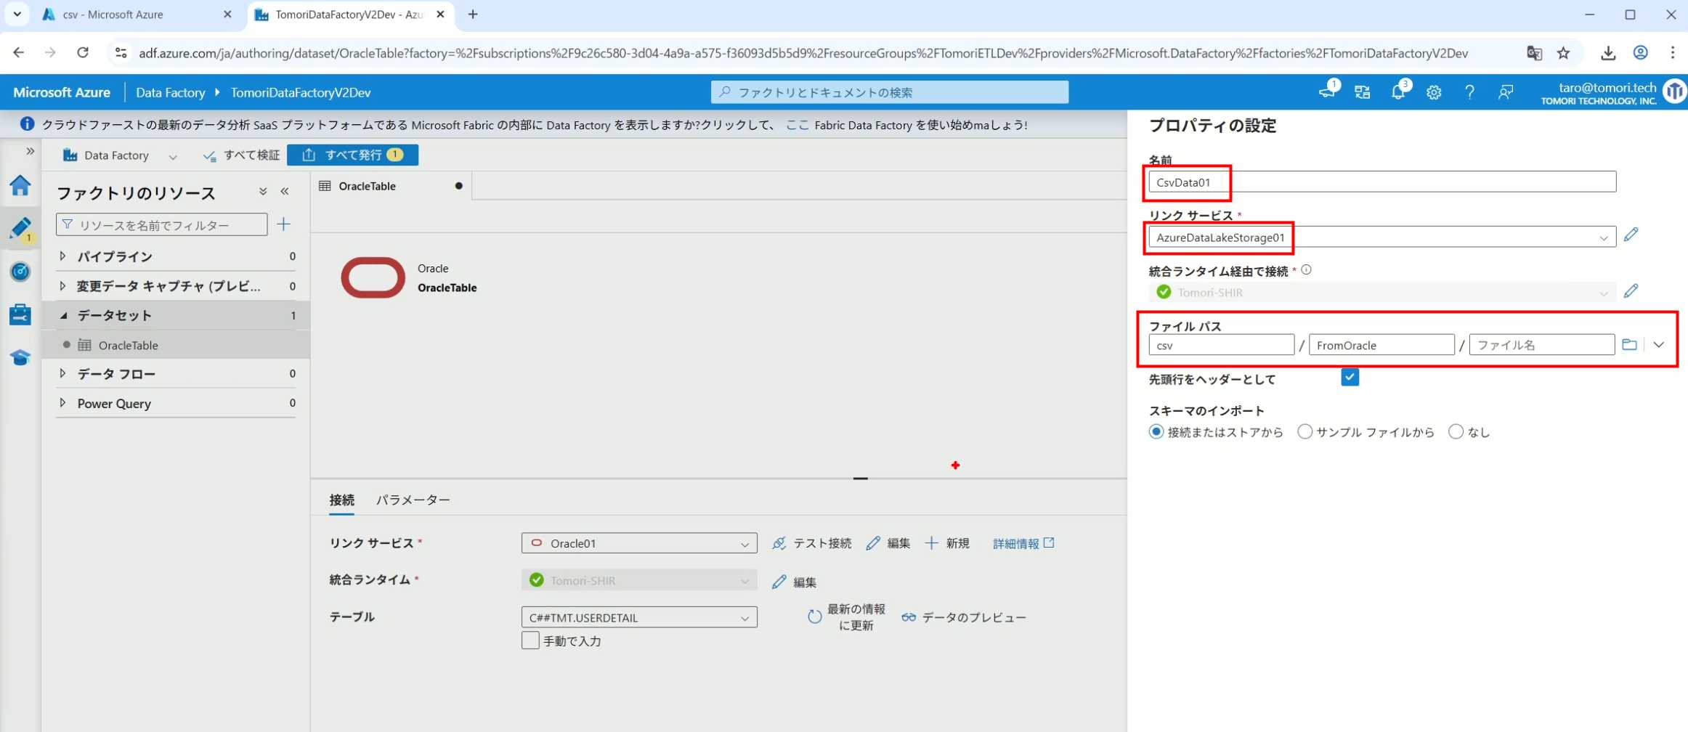Image resolution: width=1688 pixels, height=732 pixels.
Task: Select the 'サンプル ファイルから' radio option
Action: (x=1304, y=432)
